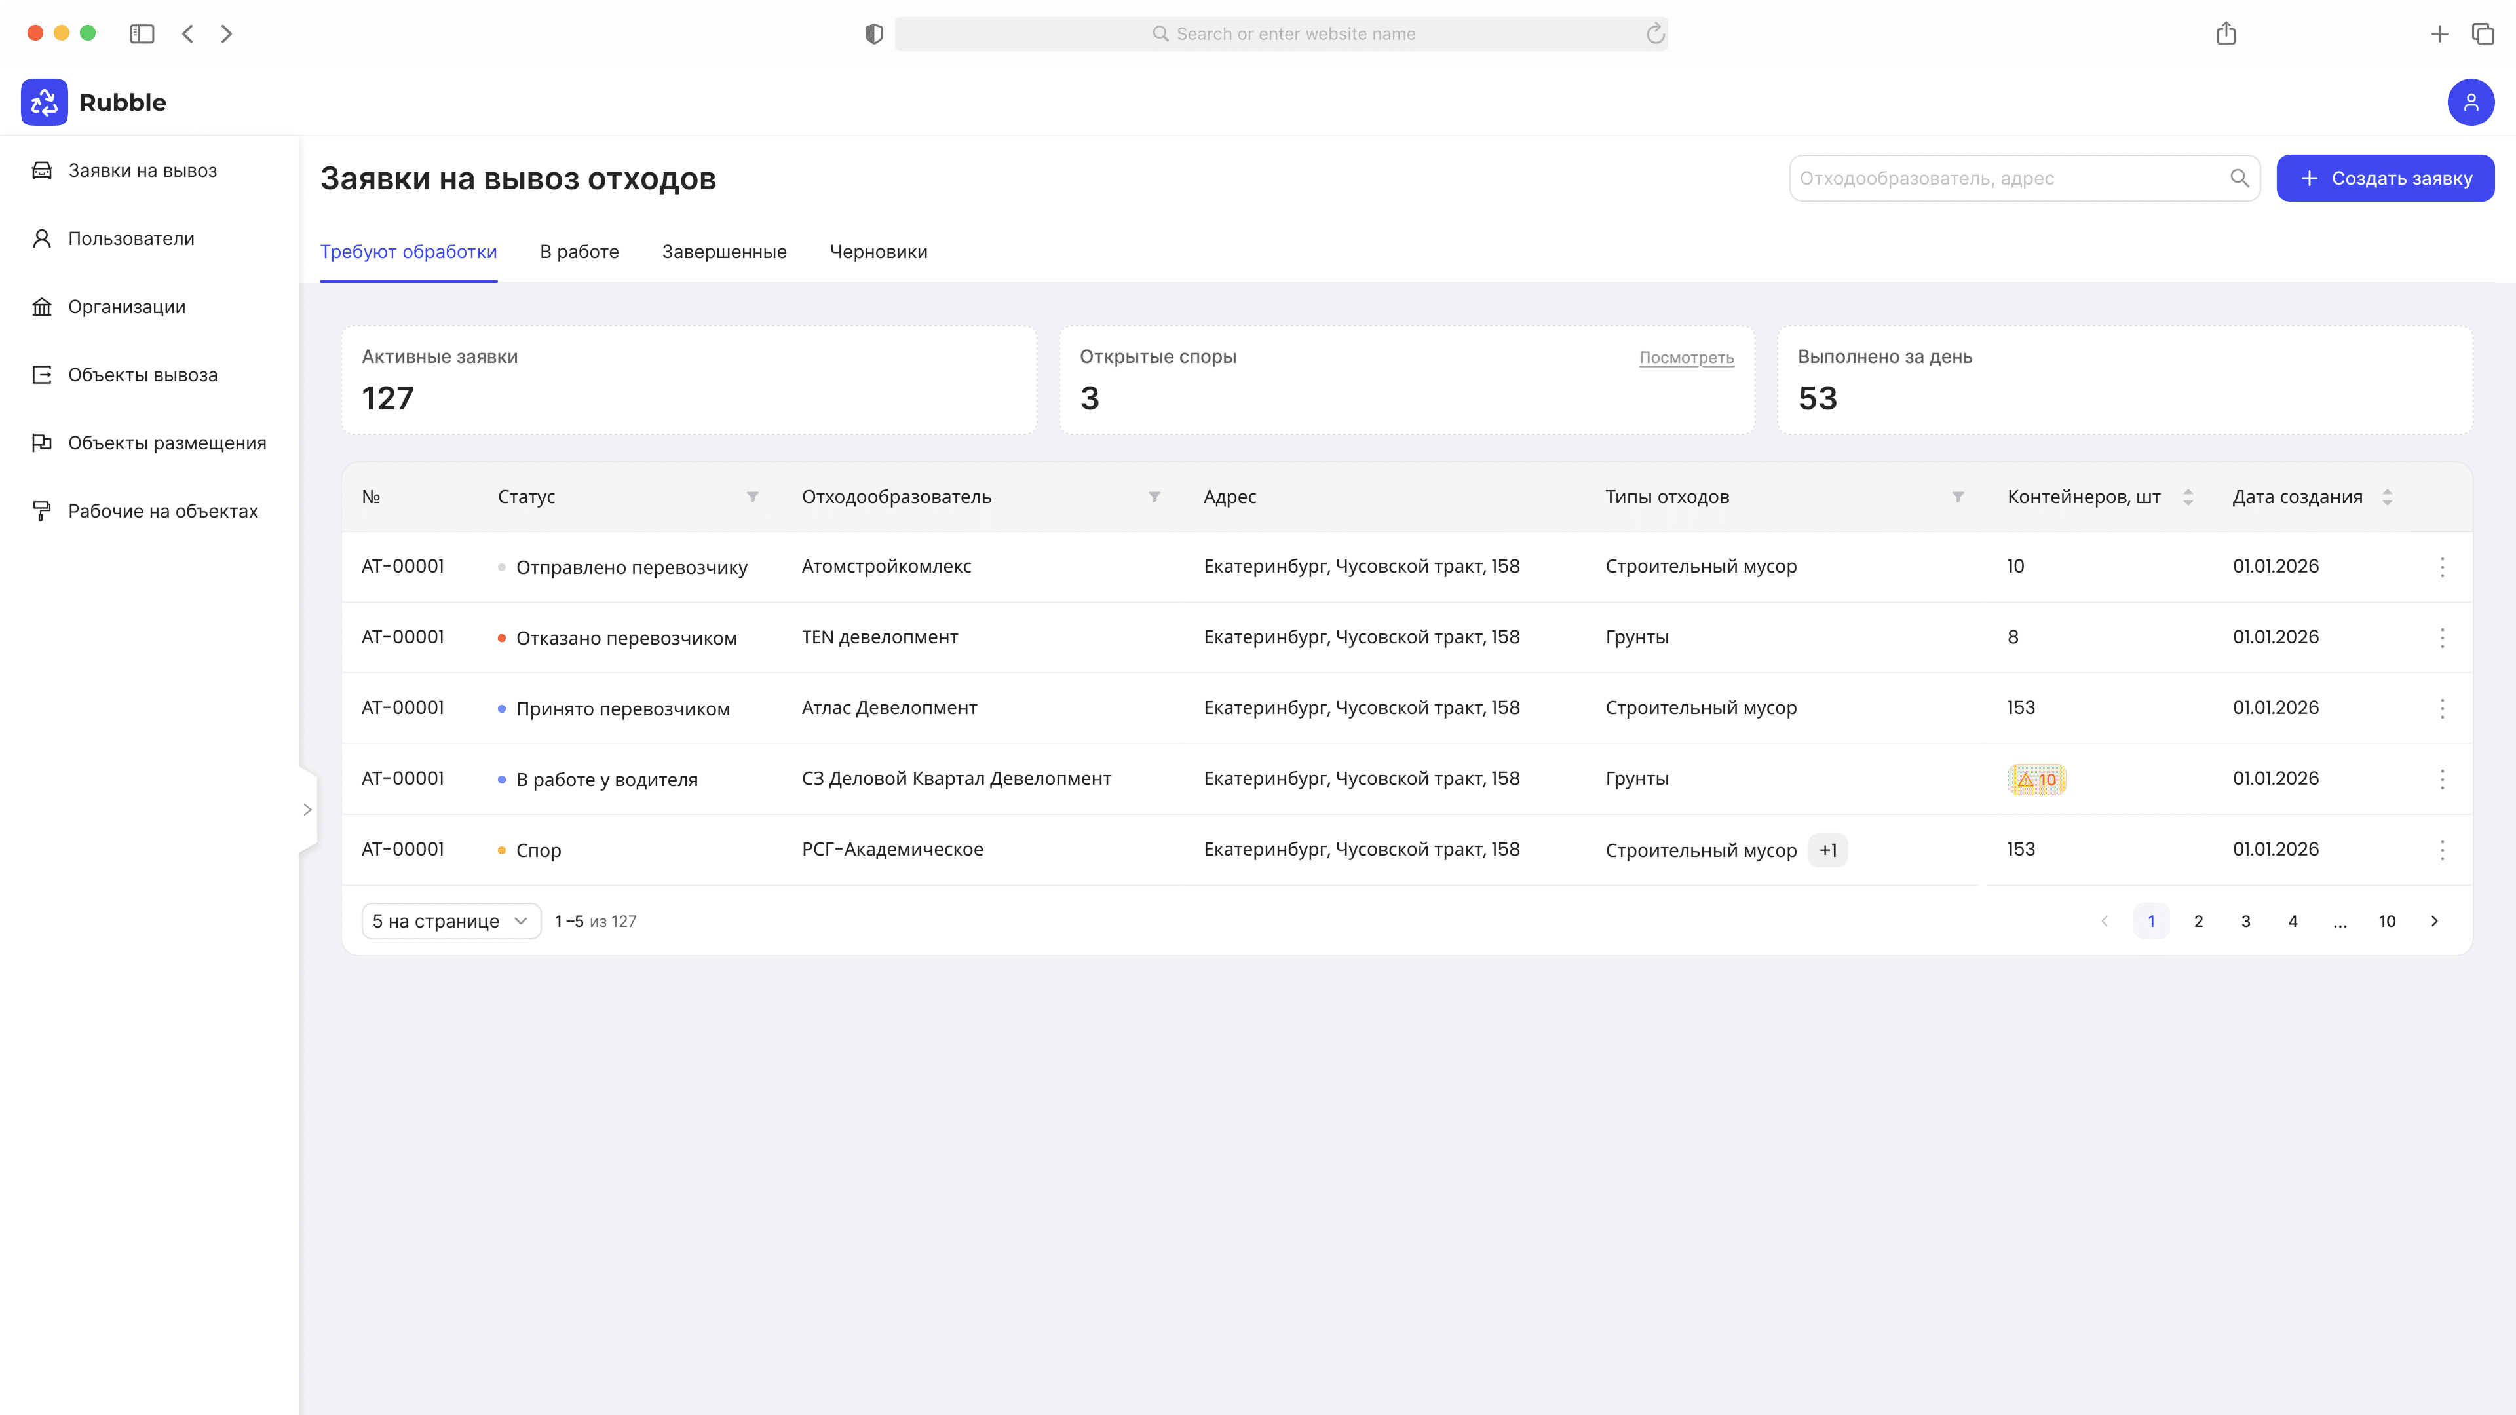Click the Rubble logo icon

pos(44,103)
